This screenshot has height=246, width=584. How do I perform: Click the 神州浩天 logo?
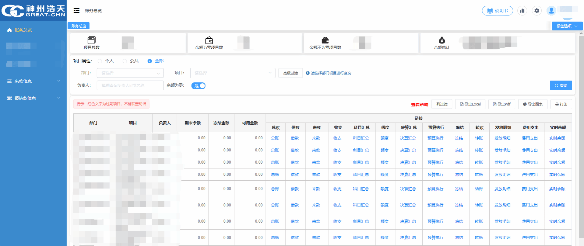(33, 11)
